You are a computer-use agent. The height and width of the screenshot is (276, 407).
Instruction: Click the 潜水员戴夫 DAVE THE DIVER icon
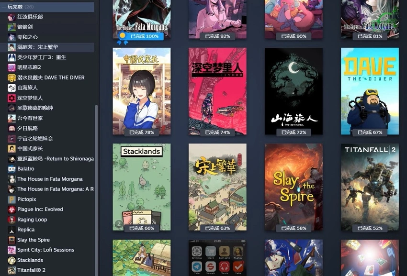[11, 77]
